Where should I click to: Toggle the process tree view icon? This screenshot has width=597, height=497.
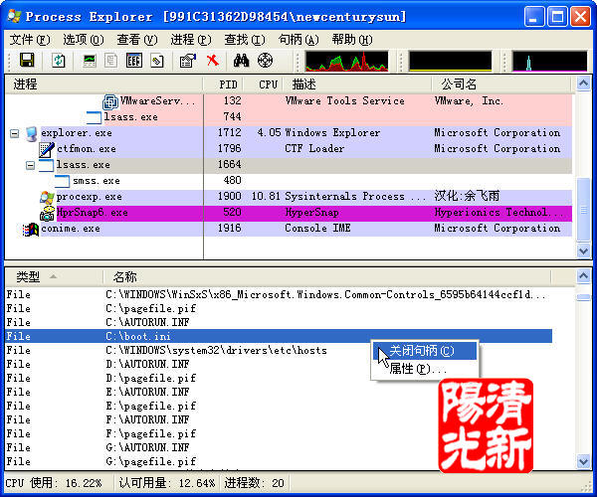click(x=110, y=60)
